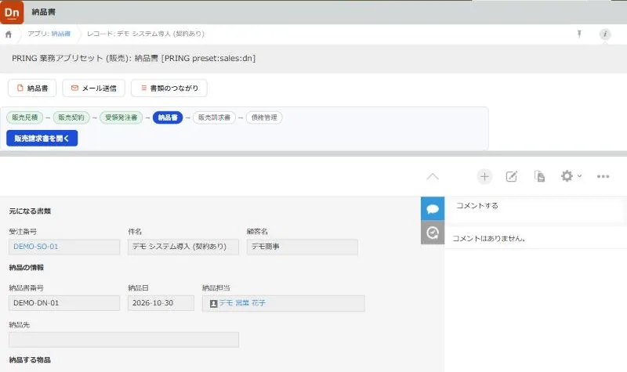Click the user avatar beside デモ 営業 花子

click(x=213, y=304)
